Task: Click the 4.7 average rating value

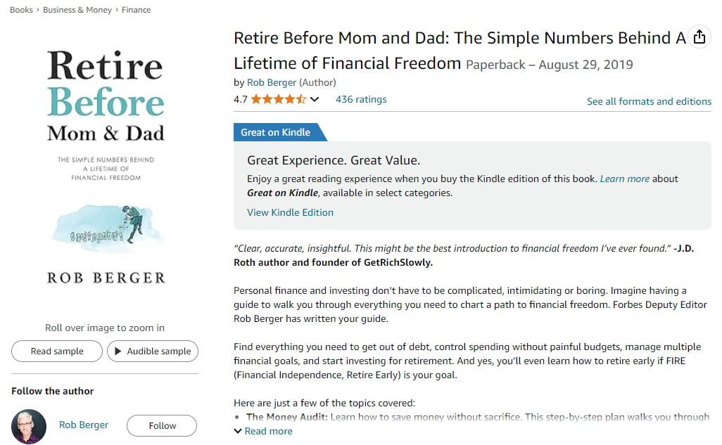Action: pos(240,99)
